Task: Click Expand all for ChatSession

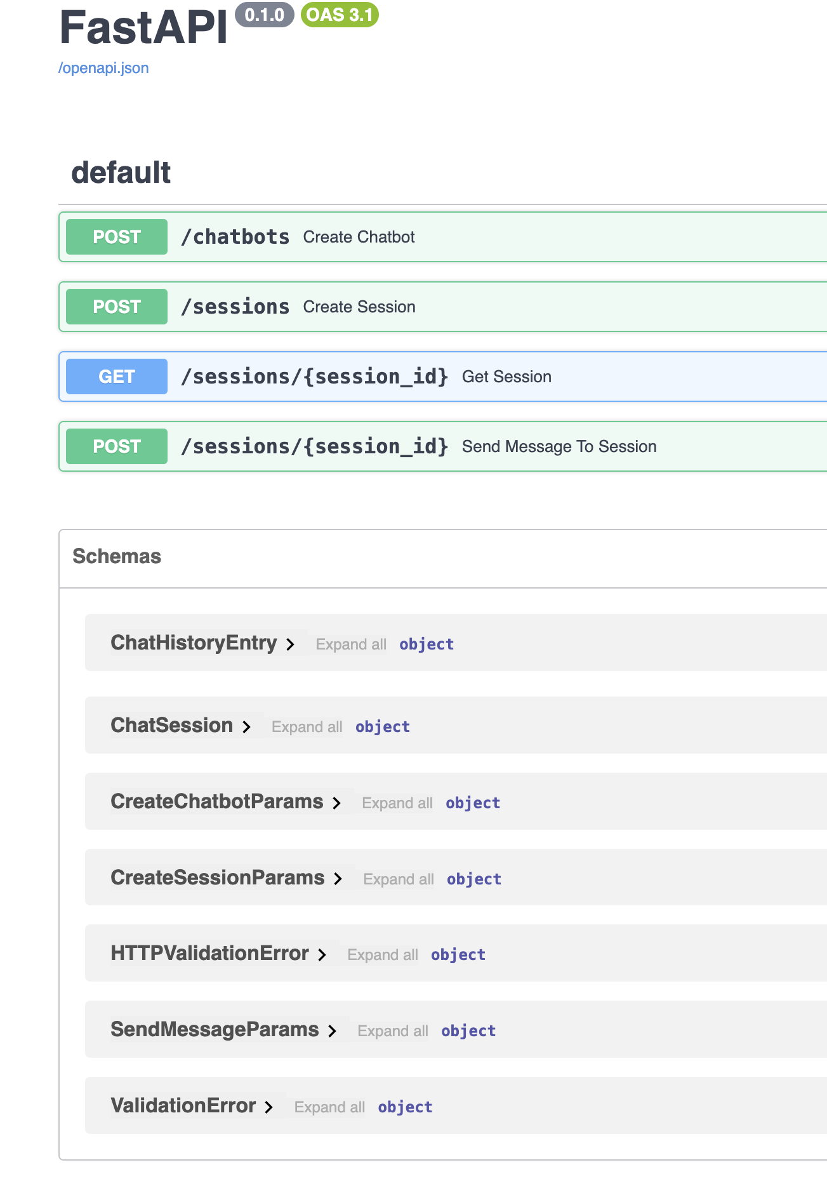Action: click(x=307, y=727)
